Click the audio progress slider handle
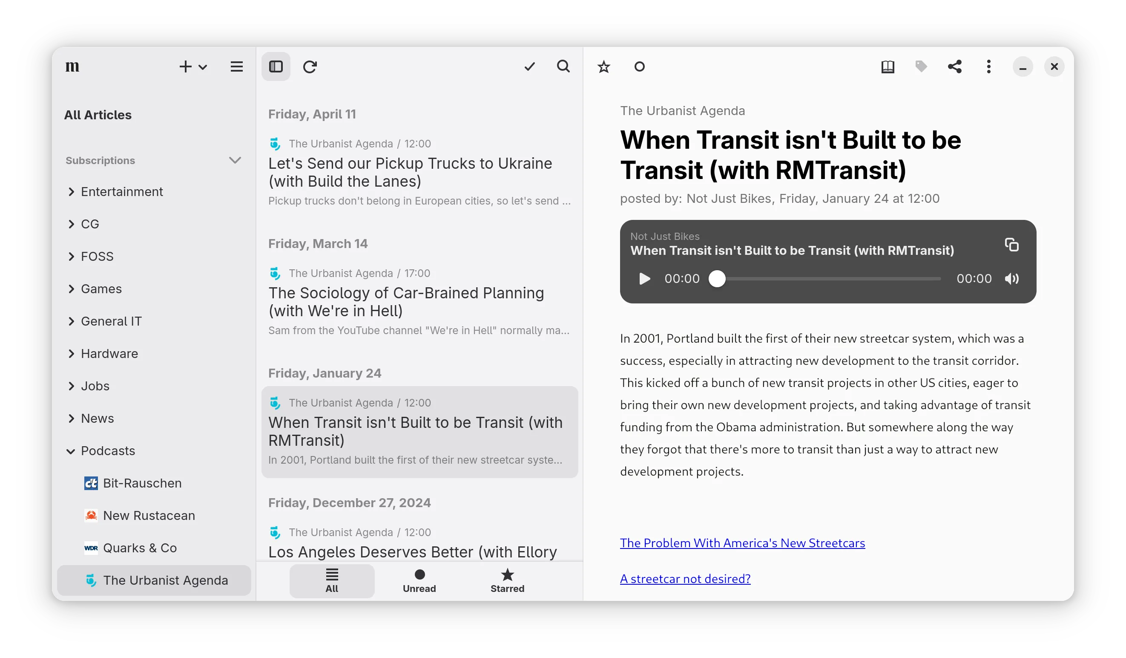Viewport: 1126px width, 658px height. click(717, 279)
